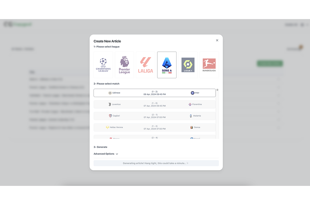This screenshot has height=205, width=310.
Task: Select the Bundesliga league logo
Action: 209,65
